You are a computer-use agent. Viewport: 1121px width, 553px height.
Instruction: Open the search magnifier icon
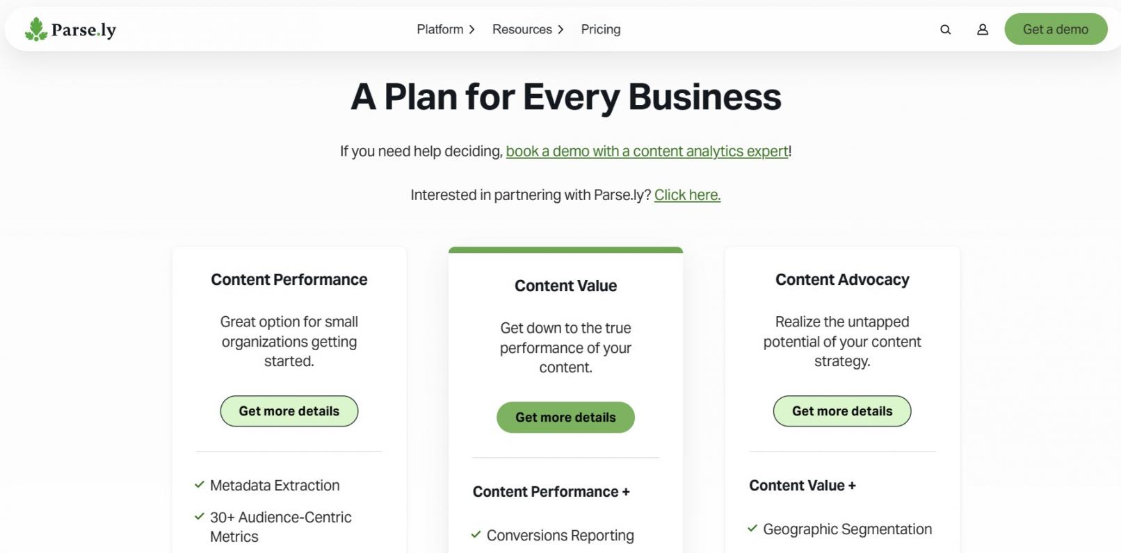coord(945,30)
